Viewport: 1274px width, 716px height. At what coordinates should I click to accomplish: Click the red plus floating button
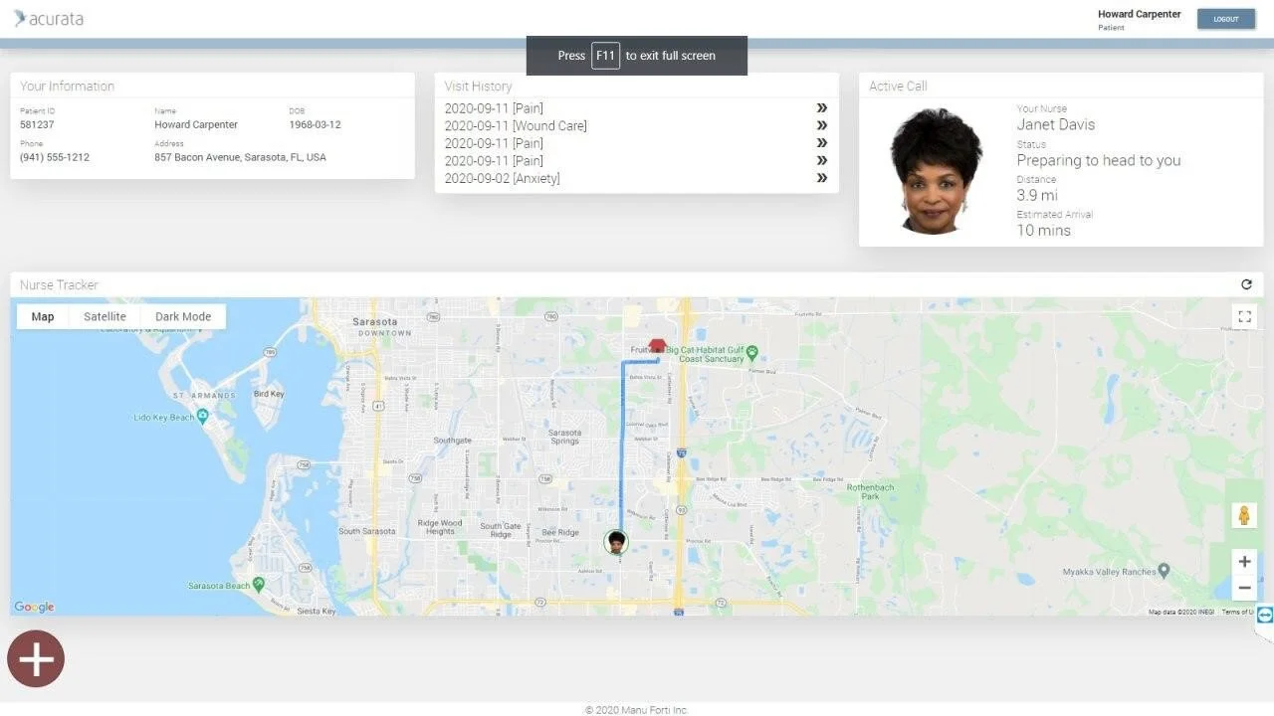(36, 658)
